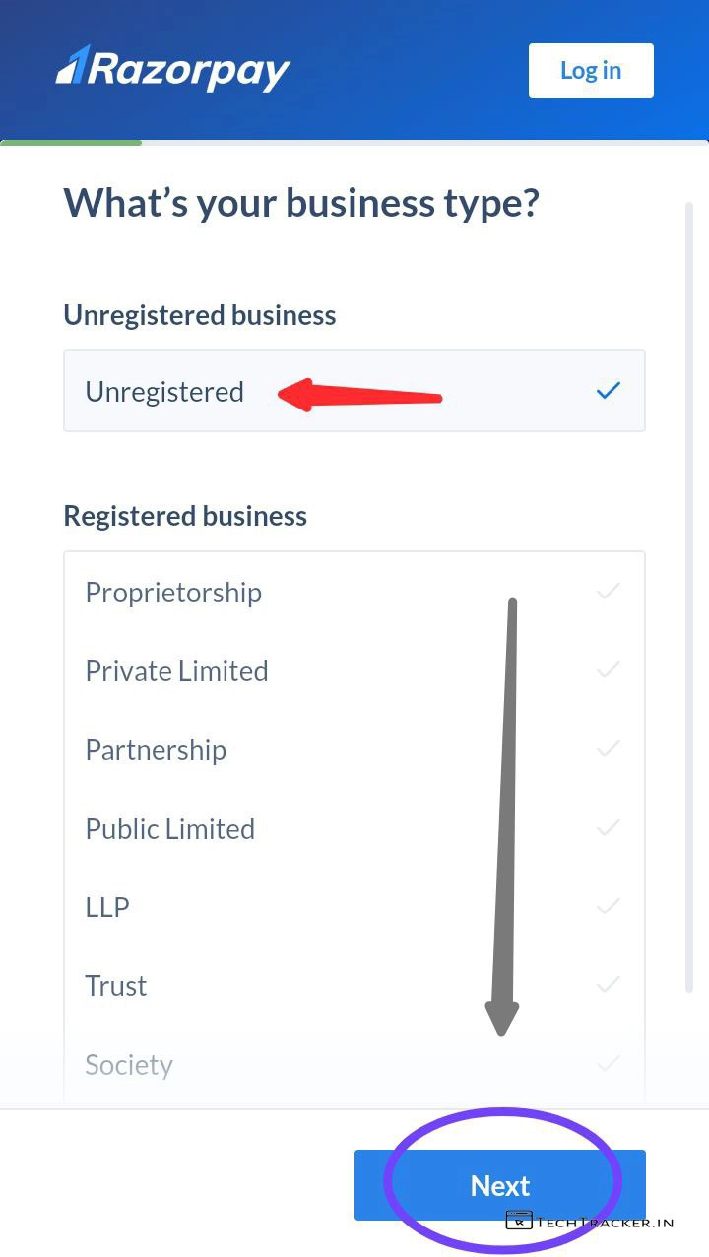Select Society business type
This screenshot has width=709, height=1257.
(129, 1065)
